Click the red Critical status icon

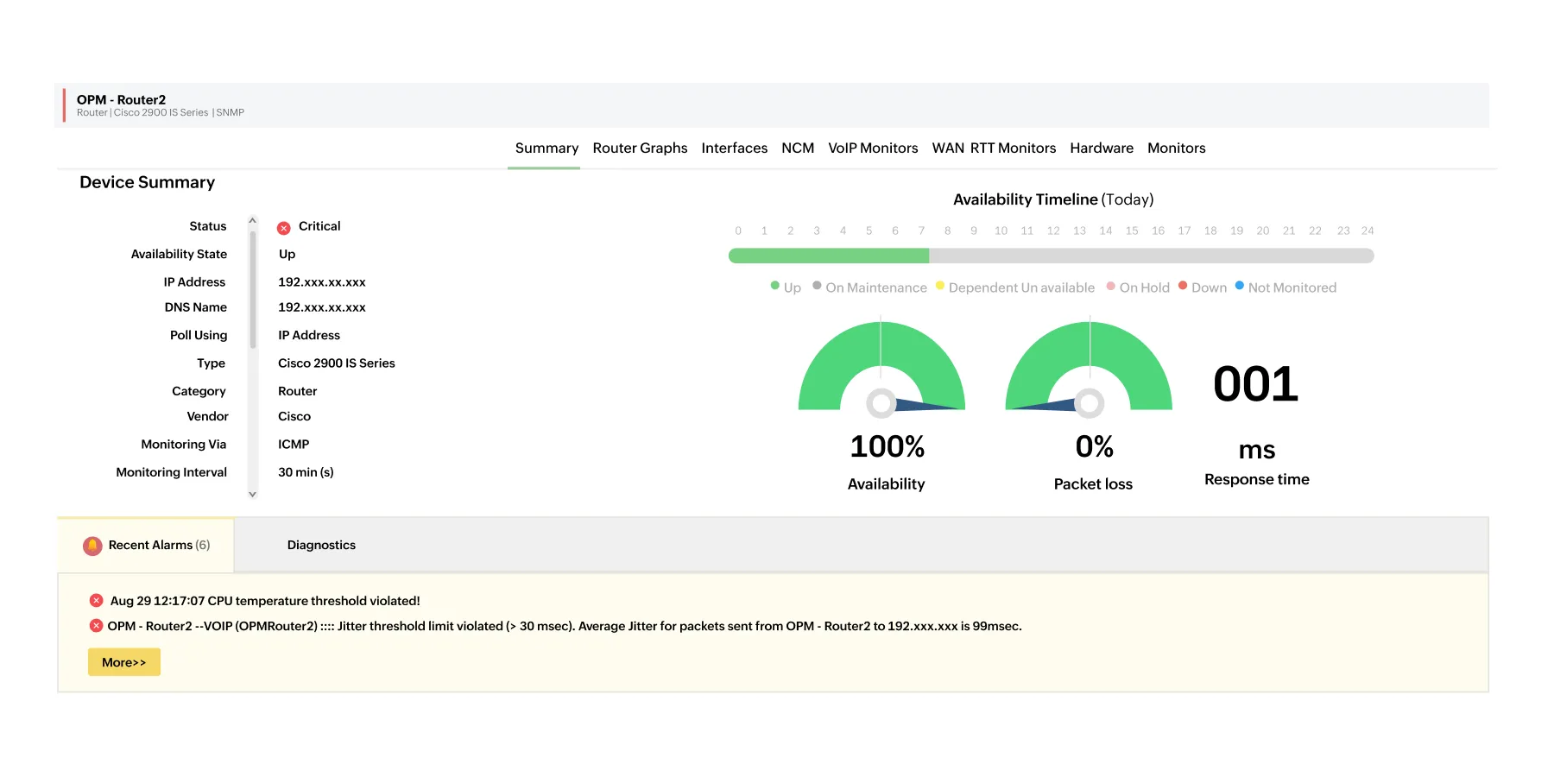pos(283,228)
